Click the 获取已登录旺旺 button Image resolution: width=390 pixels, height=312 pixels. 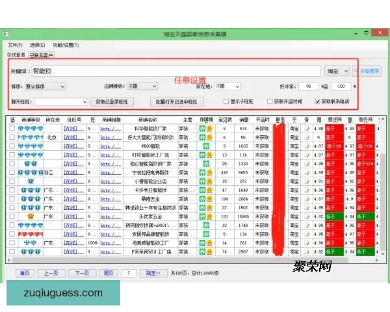(x=112, y=102)
